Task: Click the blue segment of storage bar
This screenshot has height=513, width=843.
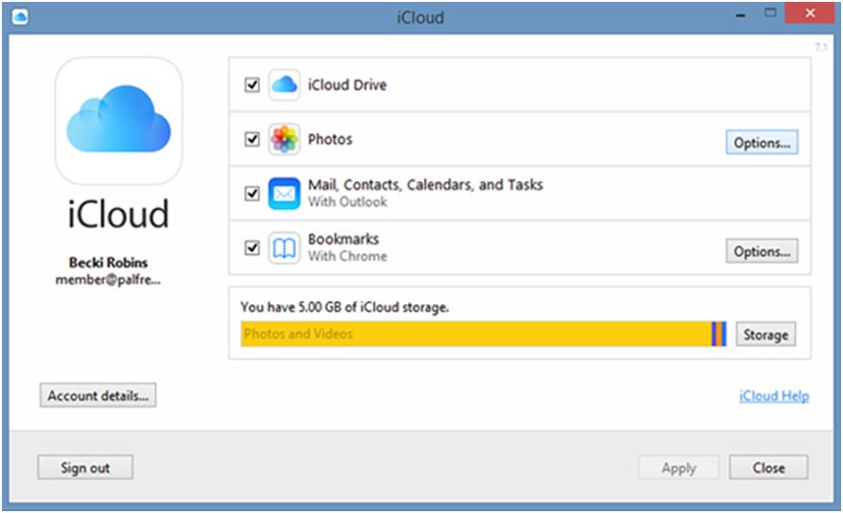Action: pos(724,334)
